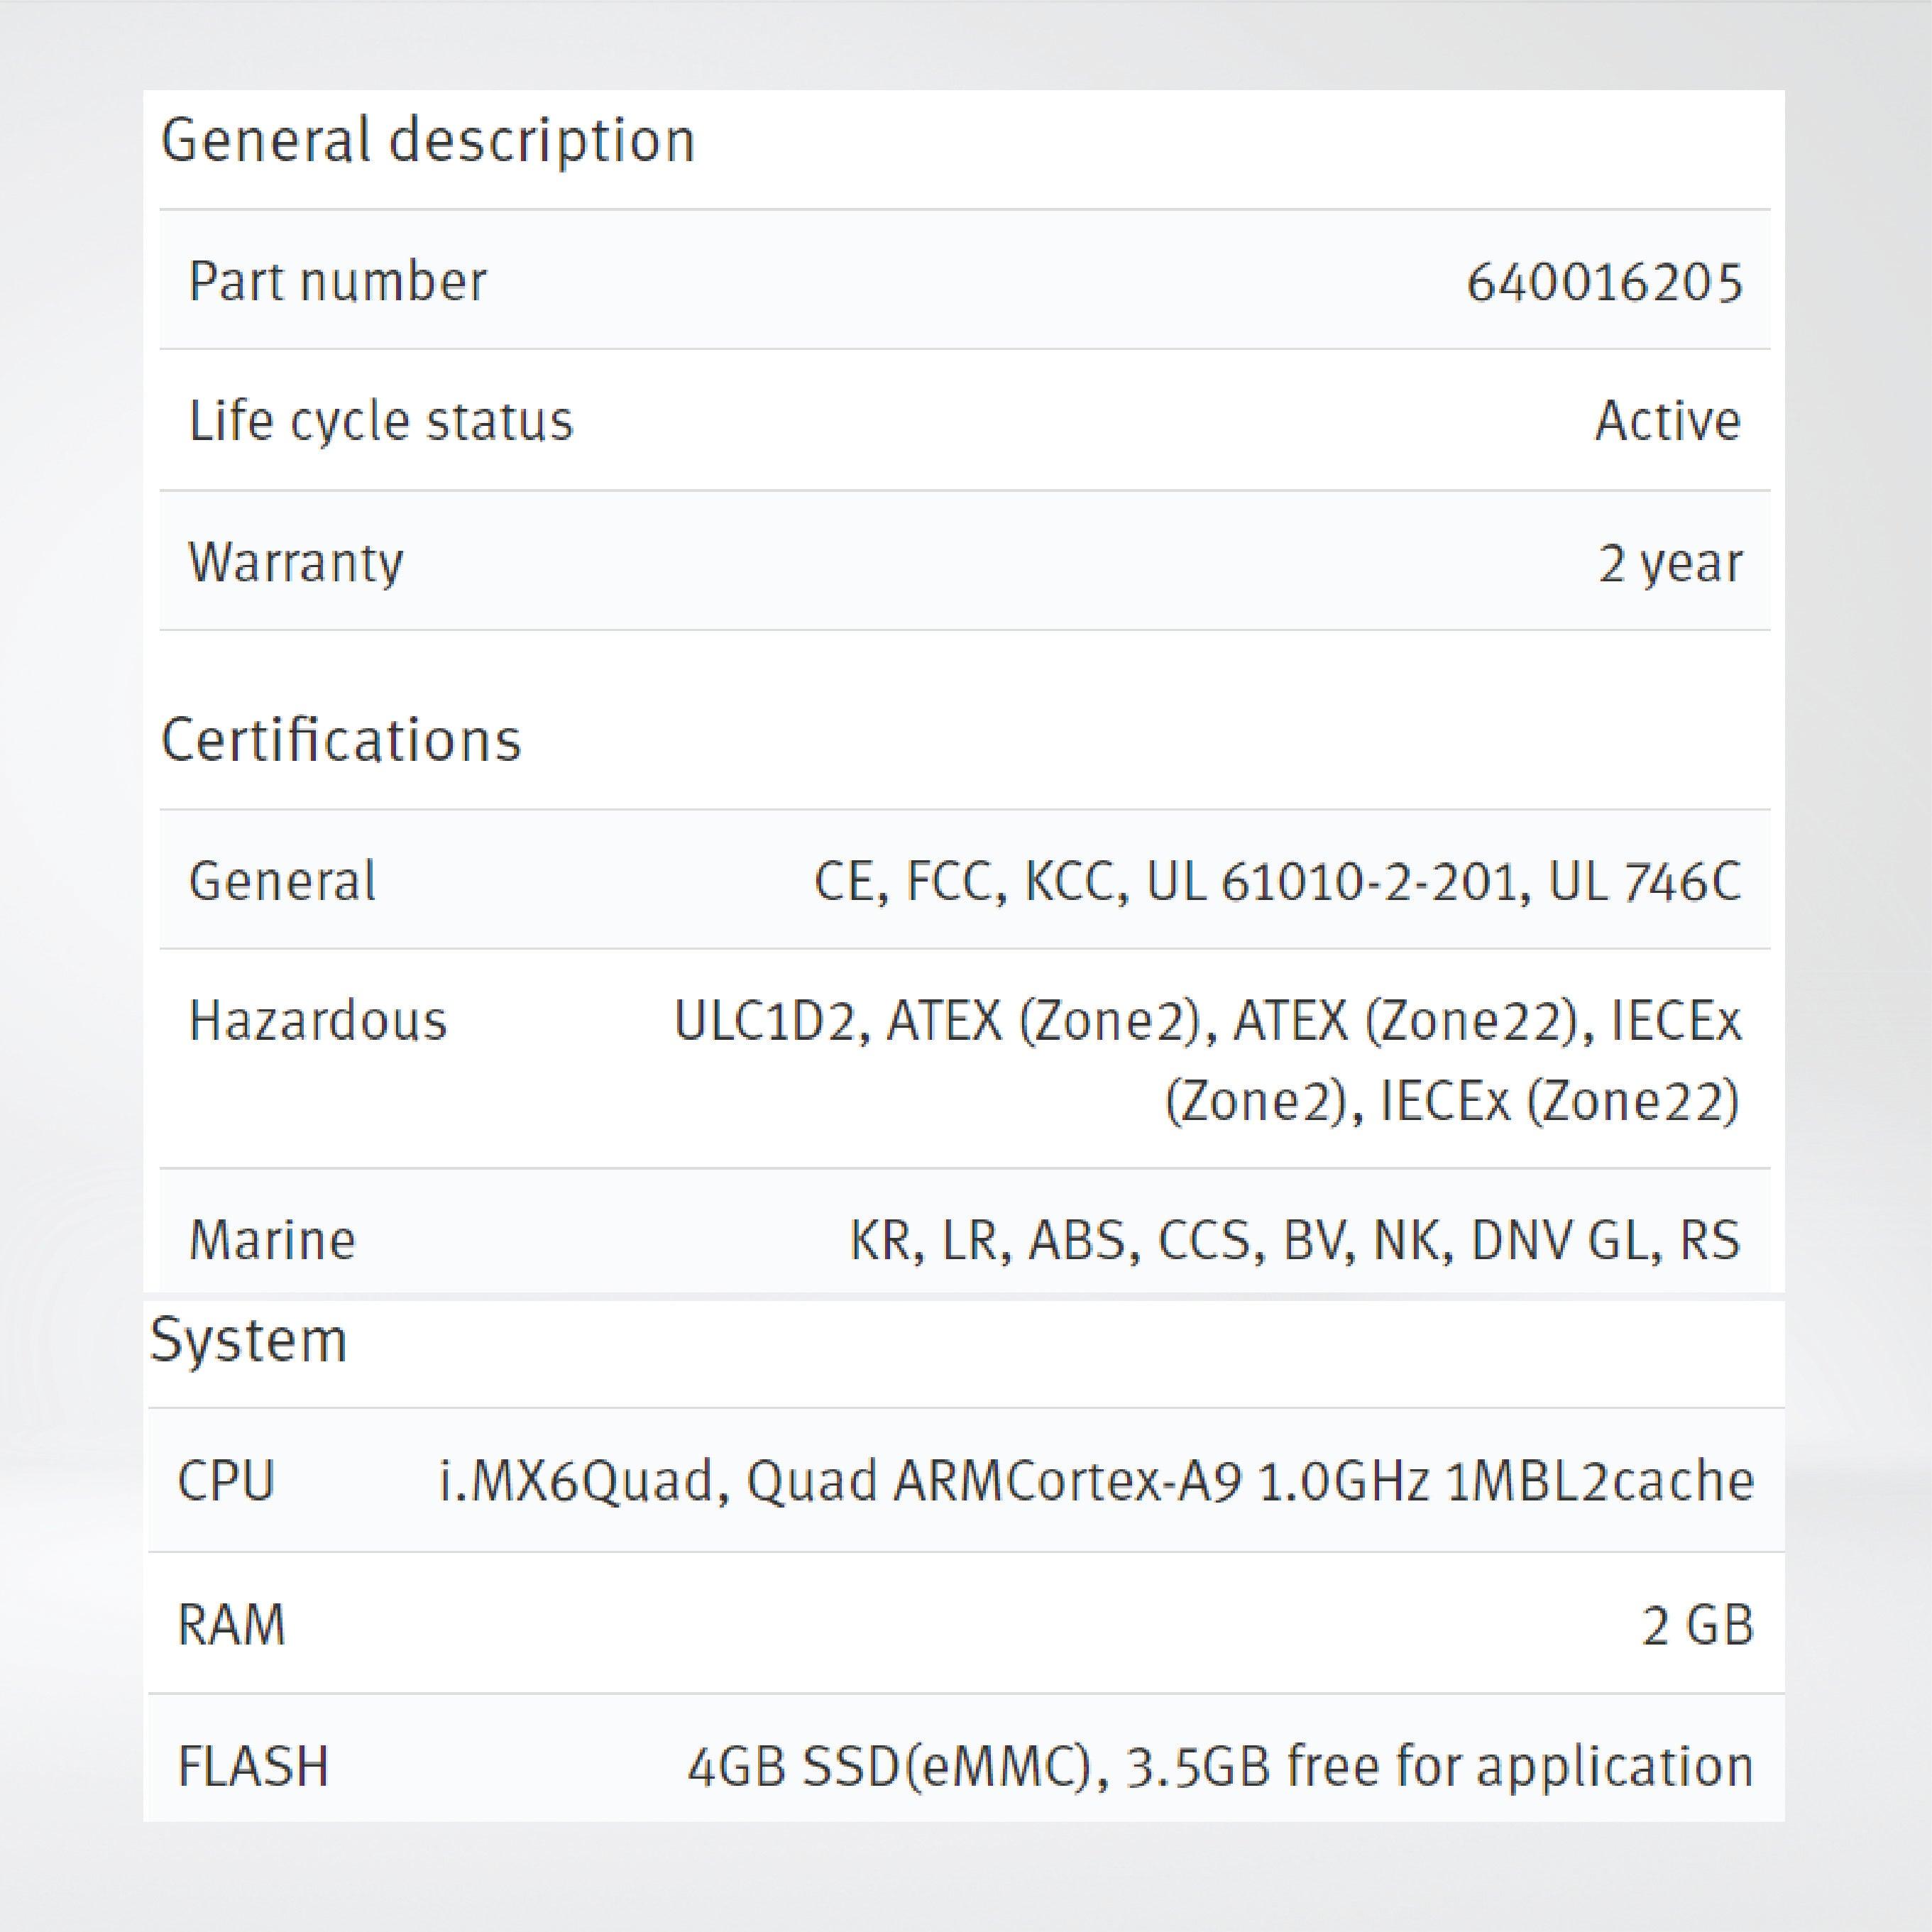Click the Part number label
The height and width of the screenshot is (1932, 1932).
337,281
